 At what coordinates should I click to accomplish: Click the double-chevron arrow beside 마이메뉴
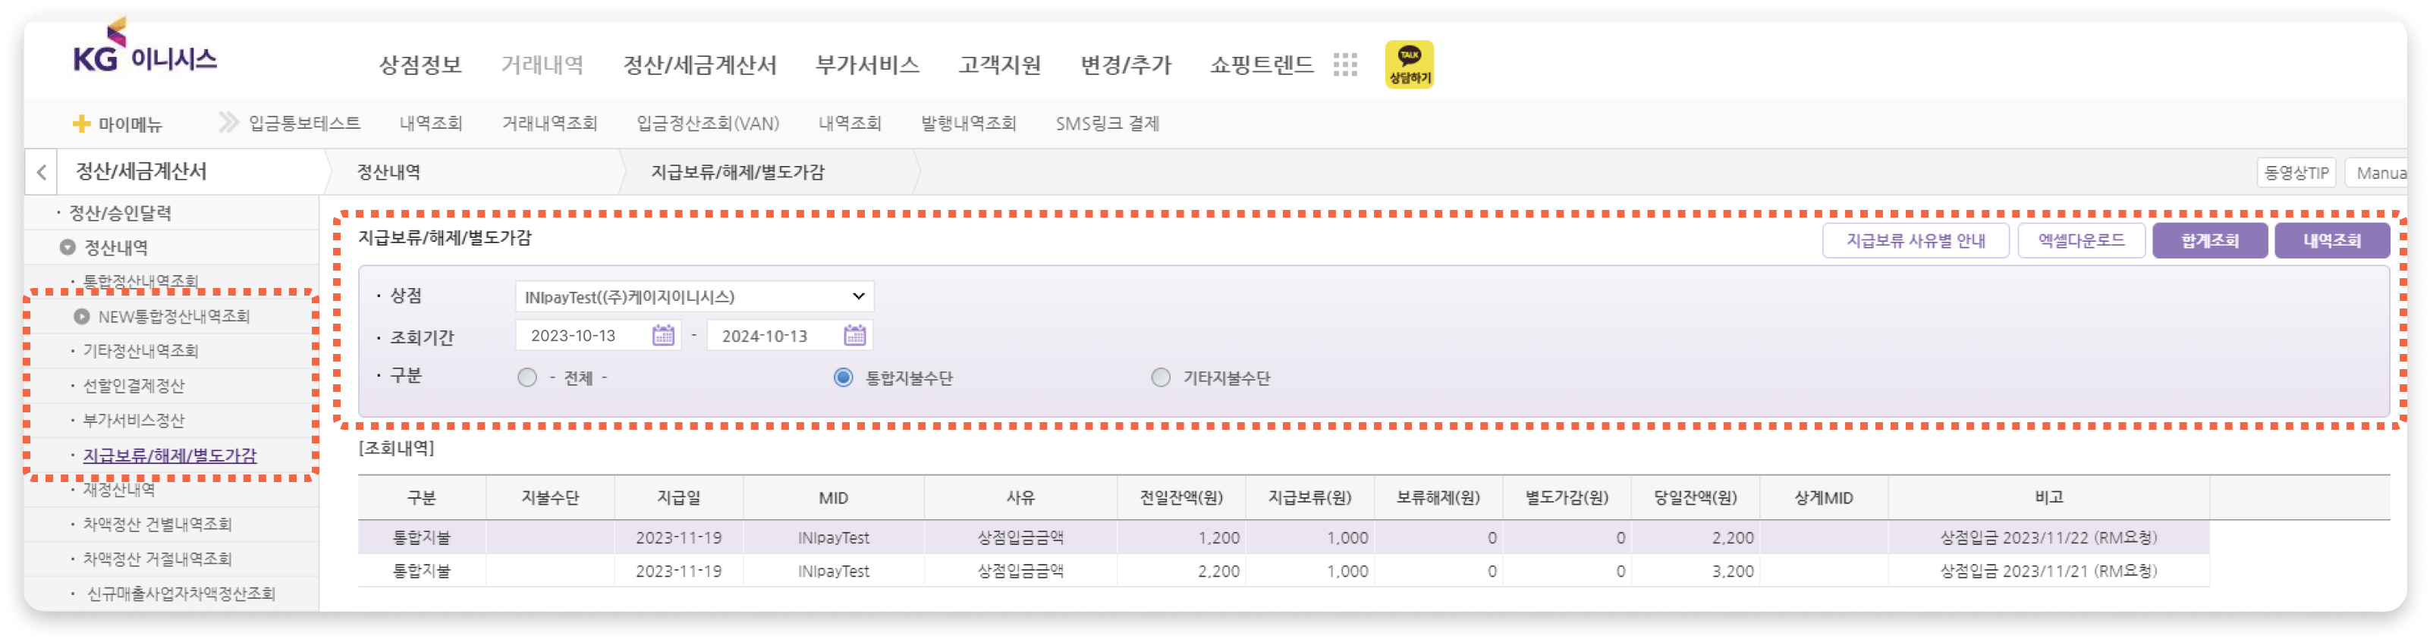228,123
